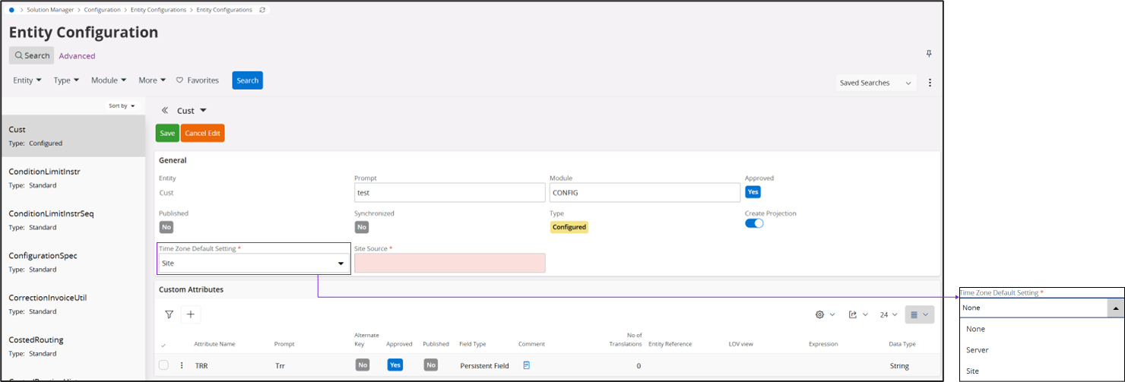Open the three-dot menu for the TRR row

(x=182, y=365)
